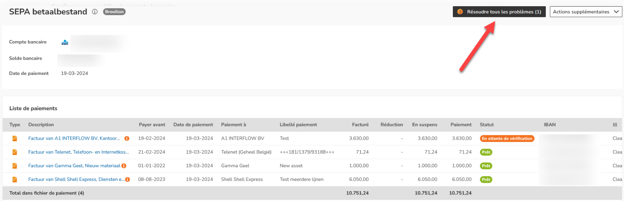The image size is (624, 201).
Task: Click document icon in Shell Express row
Action: pyautogui.click(x=15, y=179)
